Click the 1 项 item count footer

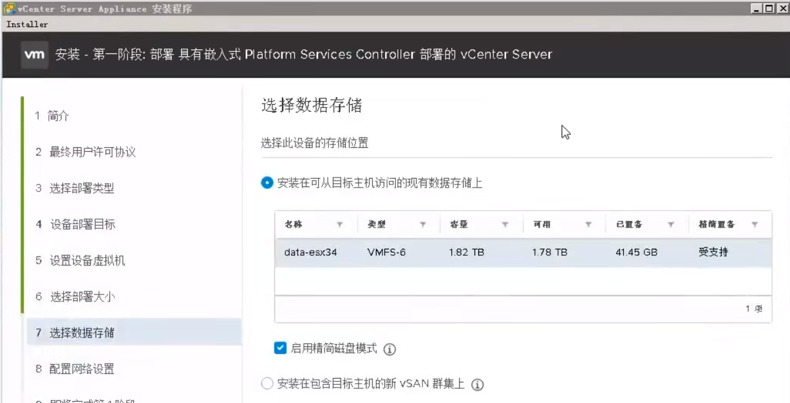[x=754, y=309]
